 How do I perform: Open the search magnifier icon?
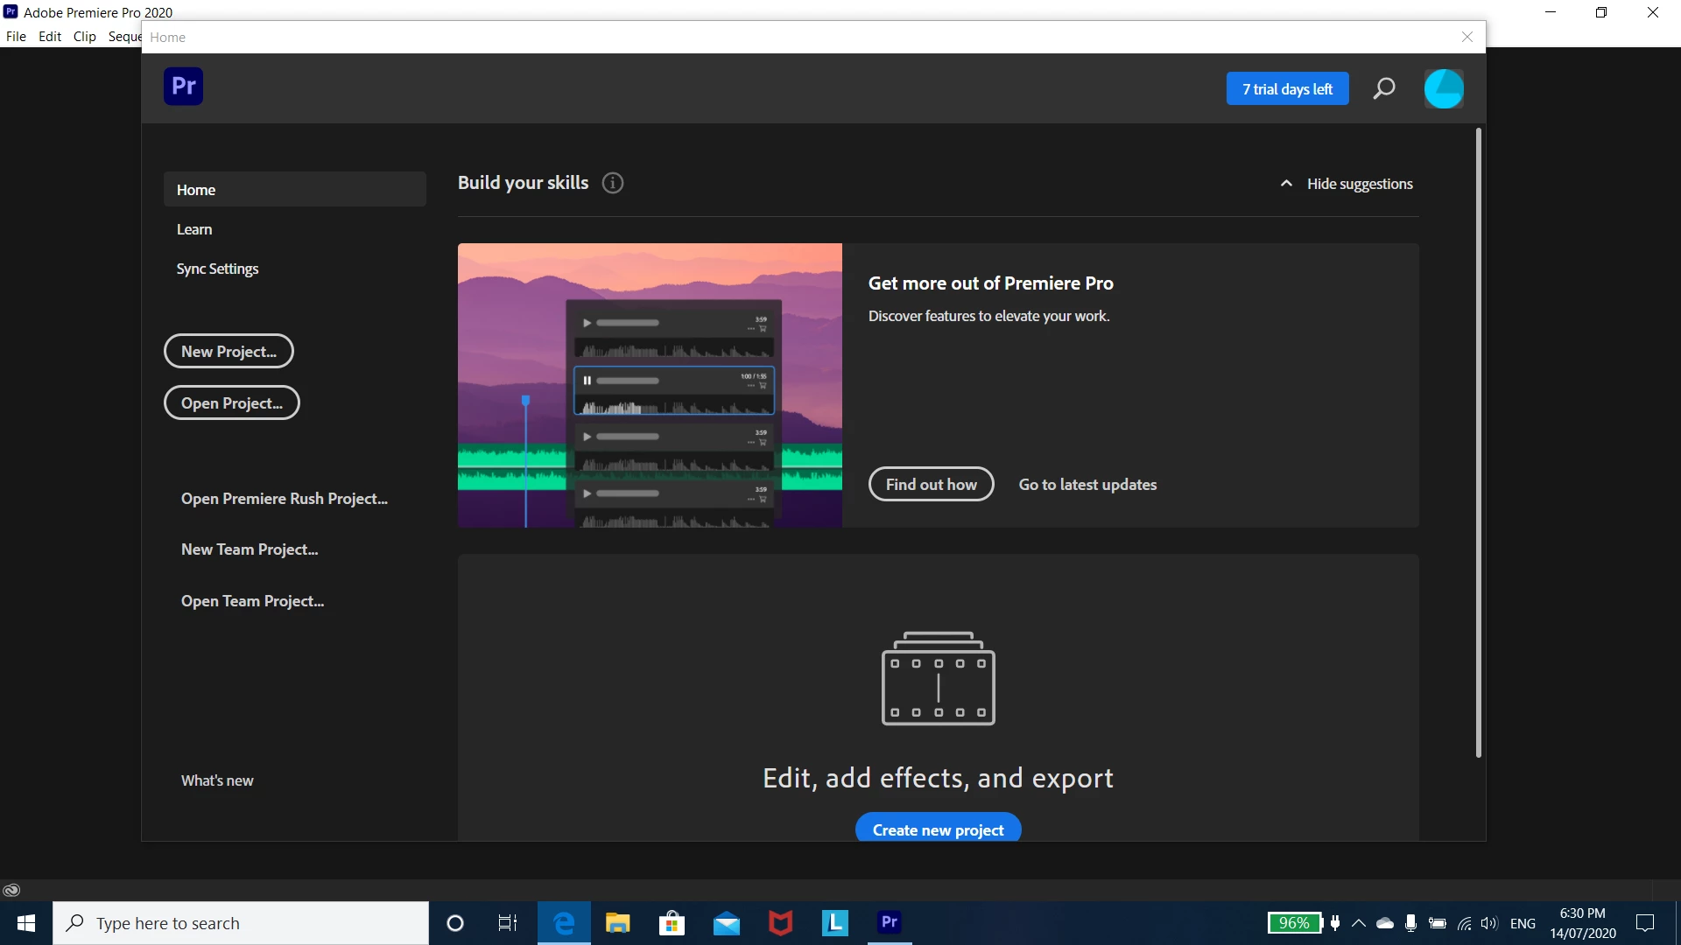point(1383,88)
